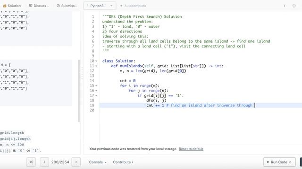The height and width of the screenshot is (169, 302).
Task: Click the Run Code button
Action: pos(279,162)
